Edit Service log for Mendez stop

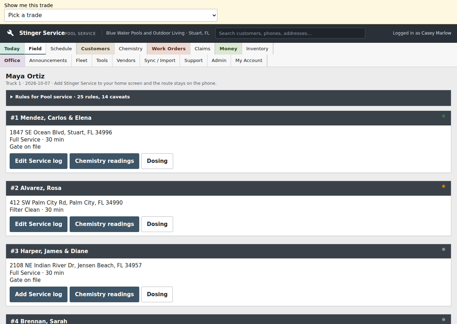pyautogui.click(x=39, y=161)
